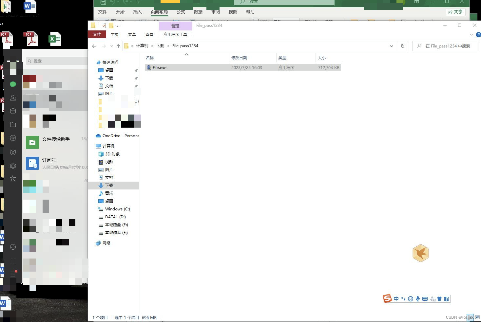Open WeChat favorites cube icon
This screenshot has height=322, width=481.
(13, 111)
